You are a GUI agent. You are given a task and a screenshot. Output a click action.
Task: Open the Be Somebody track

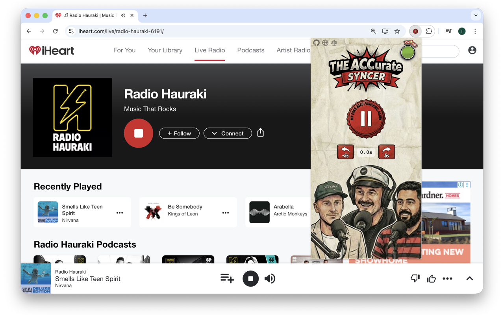click(185, 207)
